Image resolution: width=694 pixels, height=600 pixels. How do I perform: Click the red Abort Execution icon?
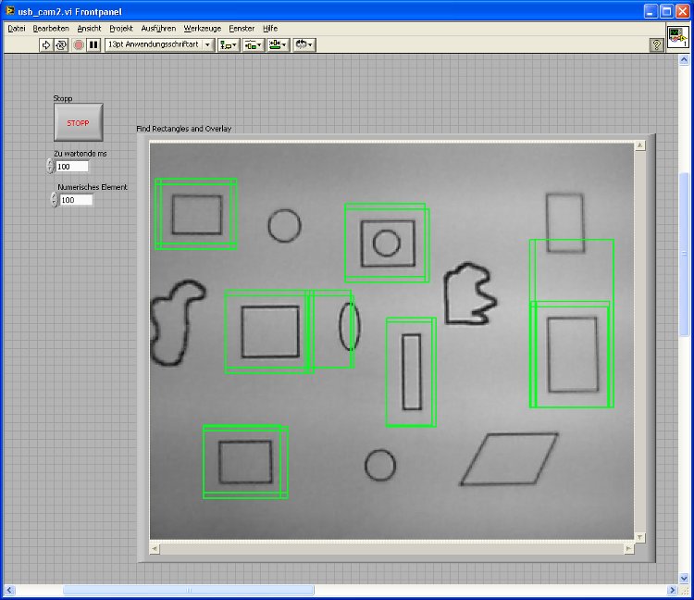79,44
